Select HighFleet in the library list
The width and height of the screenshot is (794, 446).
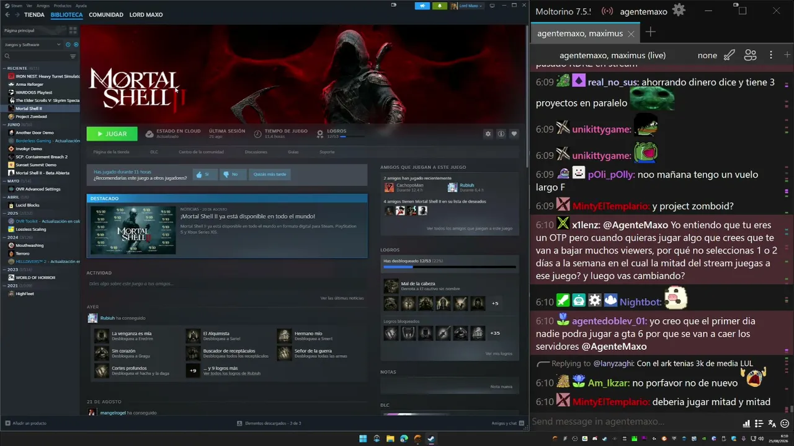pos(40,294)
